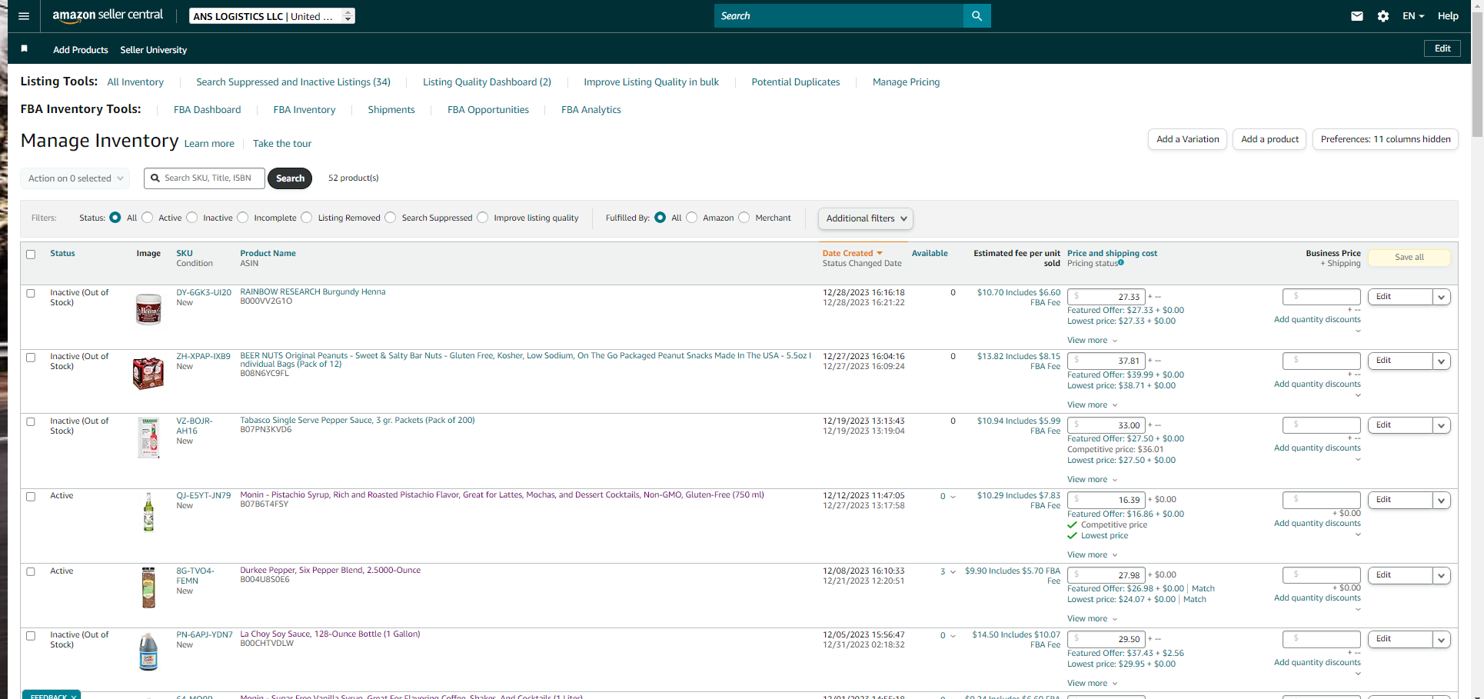This screenshot has height=699, width=1484.
Task: Open Preferences: 11 columns hidden
Action: (x=1386, y=139)
